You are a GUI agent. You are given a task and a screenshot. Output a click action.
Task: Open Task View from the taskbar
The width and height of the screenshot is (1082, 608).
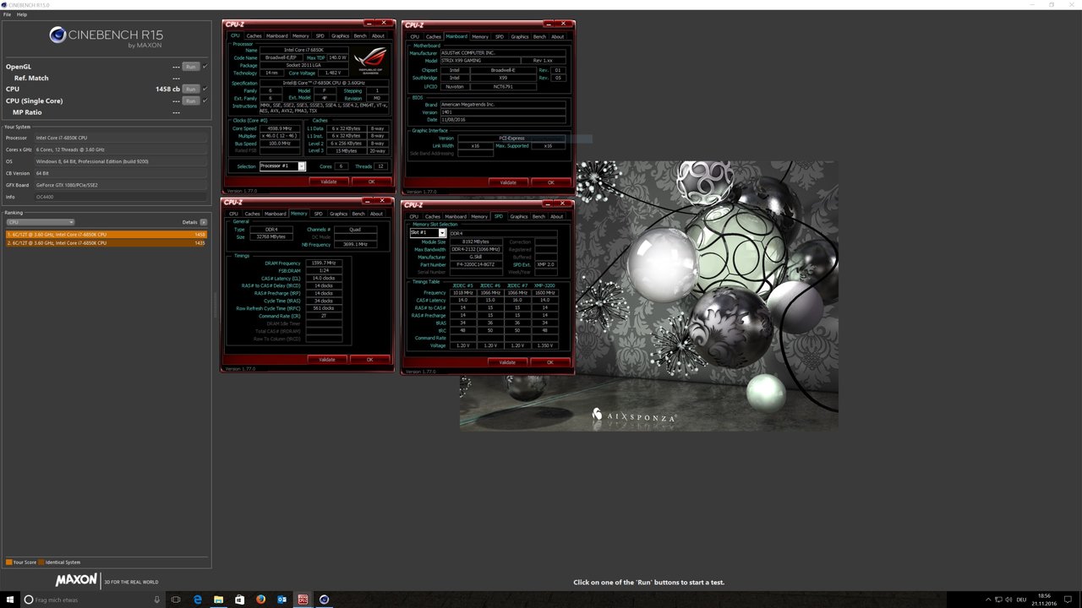(x=176, y=600)
